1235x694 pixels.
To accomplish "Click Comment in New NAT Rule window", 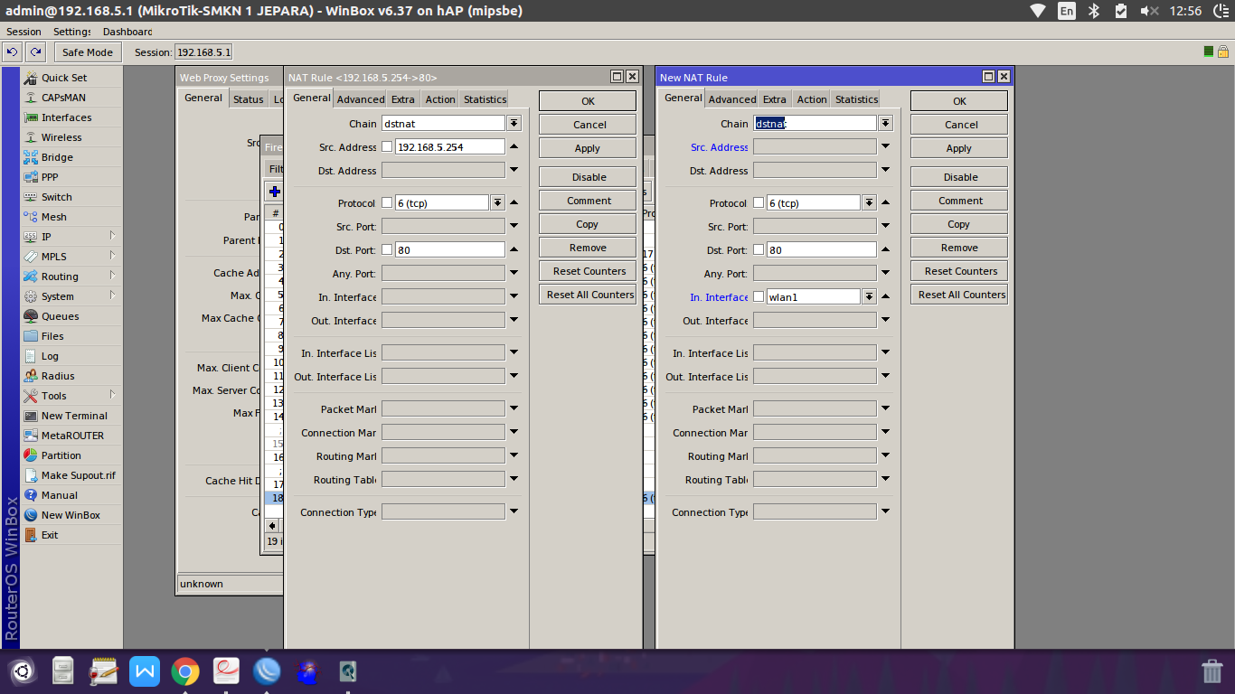I will [x=959, y=201].
